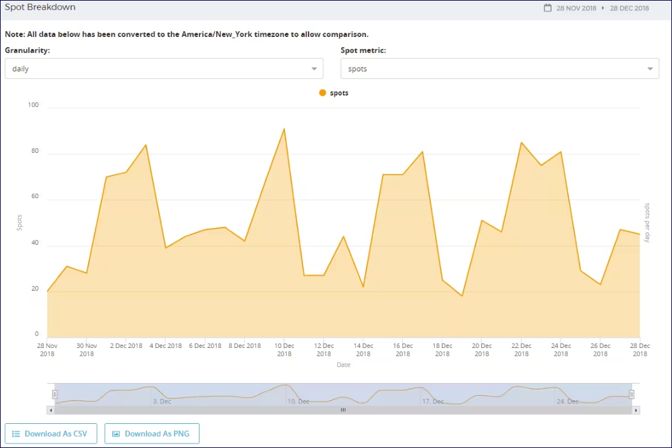Screen dimensions: 672x448
Task: Click the right handle of the range selector
Action: (x=632, y=394)
